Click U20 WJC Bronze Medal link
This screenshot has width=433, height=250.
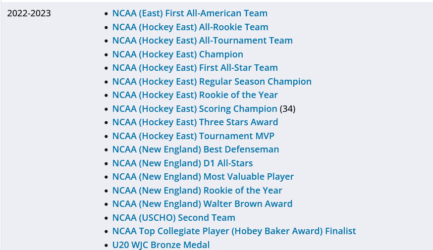(161, 245)
